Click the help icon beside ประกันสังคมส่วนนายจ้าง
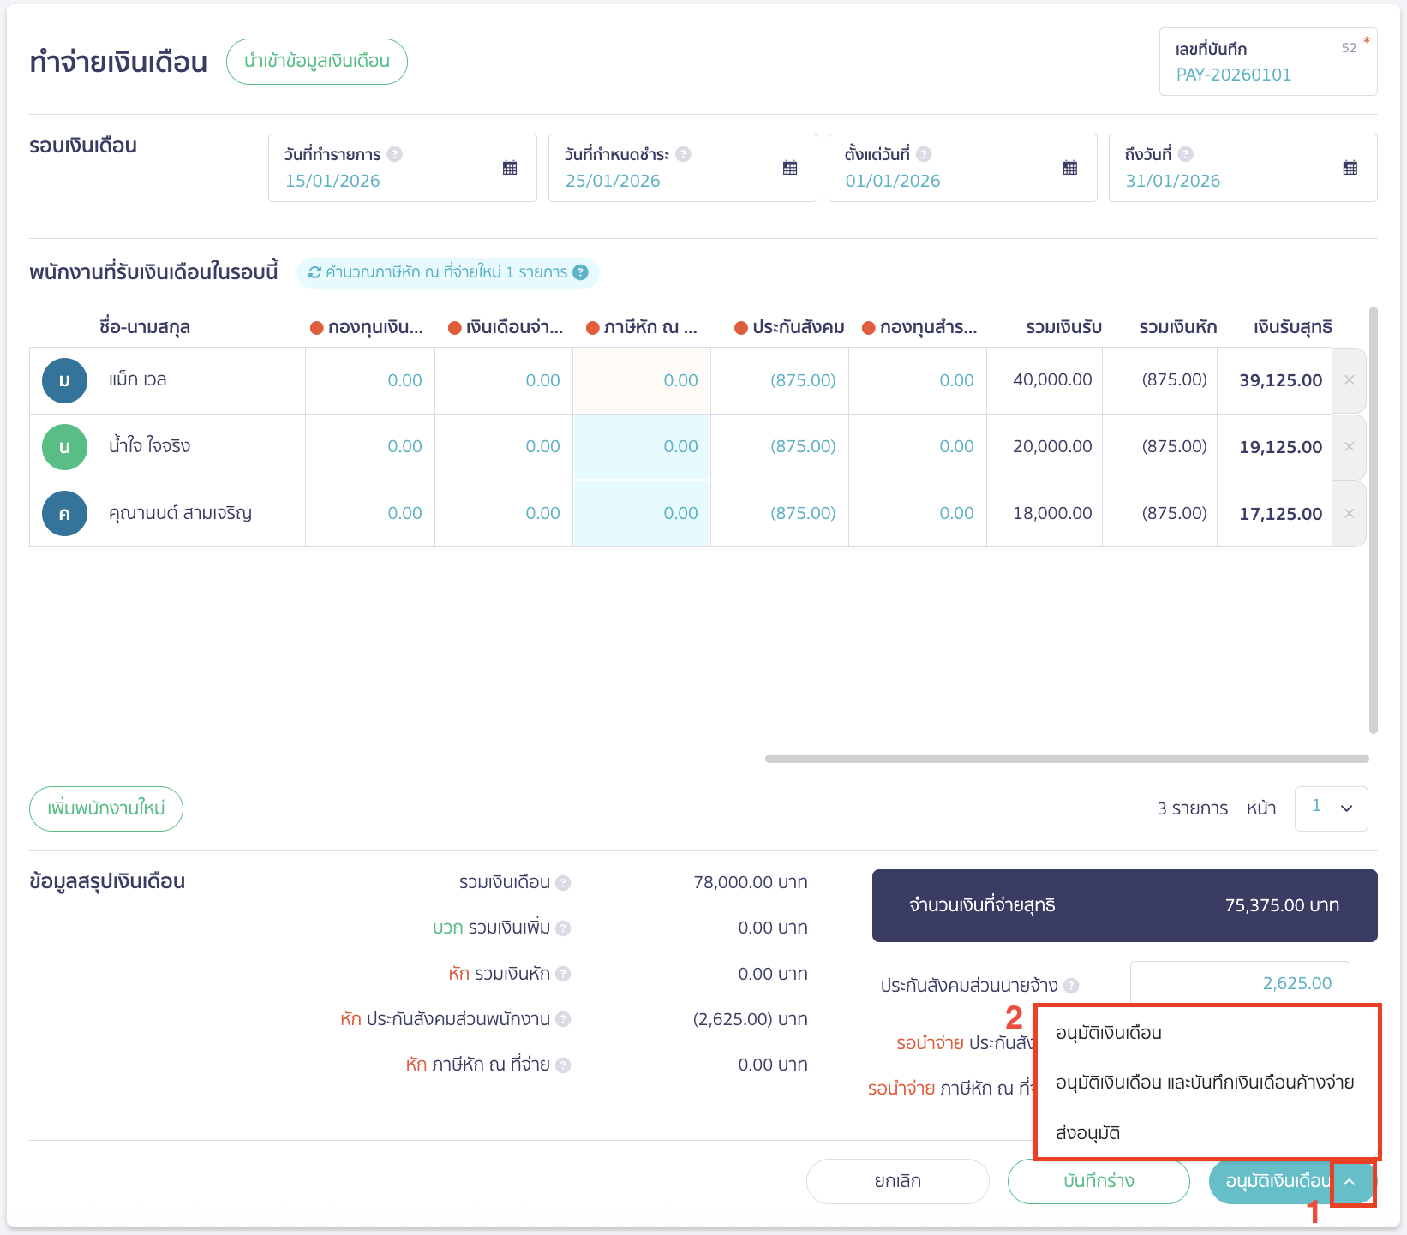Image resolution: width=1407 pixels, height=1235 pixels. [x=1070, y=985]
